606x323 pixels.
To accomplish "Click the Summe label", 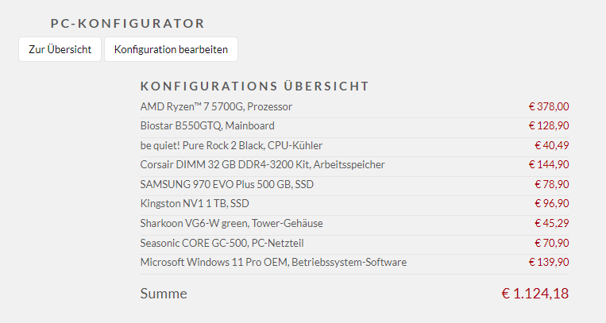I will tap(164, 294).
